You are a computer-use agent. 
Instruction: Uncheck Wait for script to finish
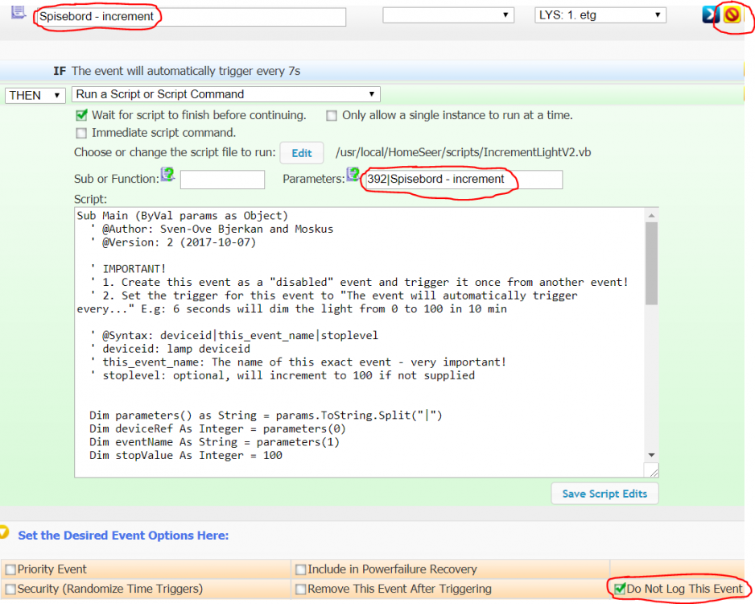81,116
